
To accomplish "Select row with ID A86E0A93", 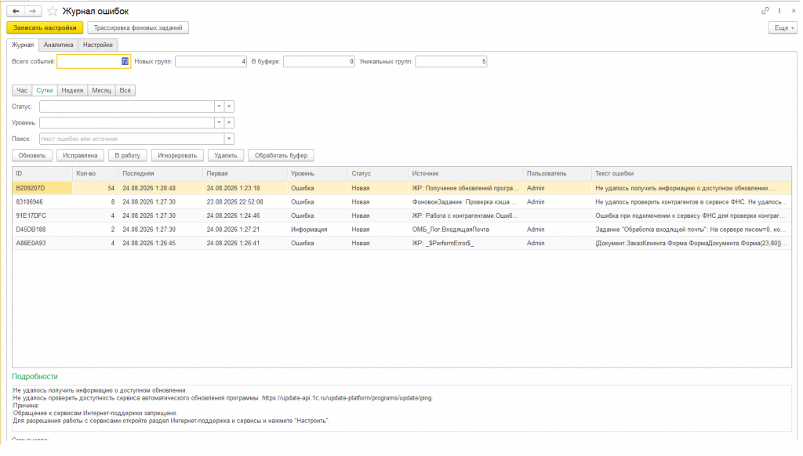I will point(401,244).
